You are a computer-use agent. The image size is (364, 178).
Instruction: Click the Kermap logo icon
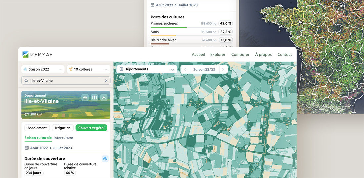(25, 55)
